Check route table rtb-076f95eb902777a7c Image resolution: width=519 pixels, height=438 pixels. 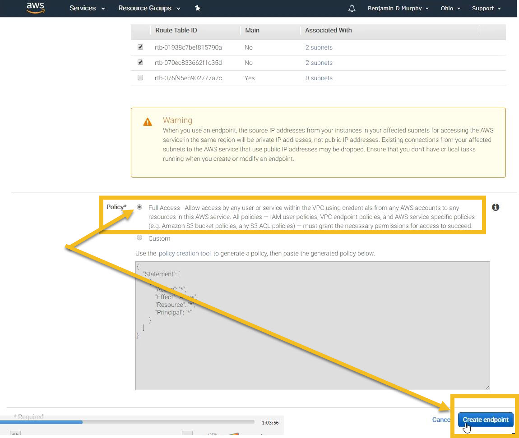(140, 78)
